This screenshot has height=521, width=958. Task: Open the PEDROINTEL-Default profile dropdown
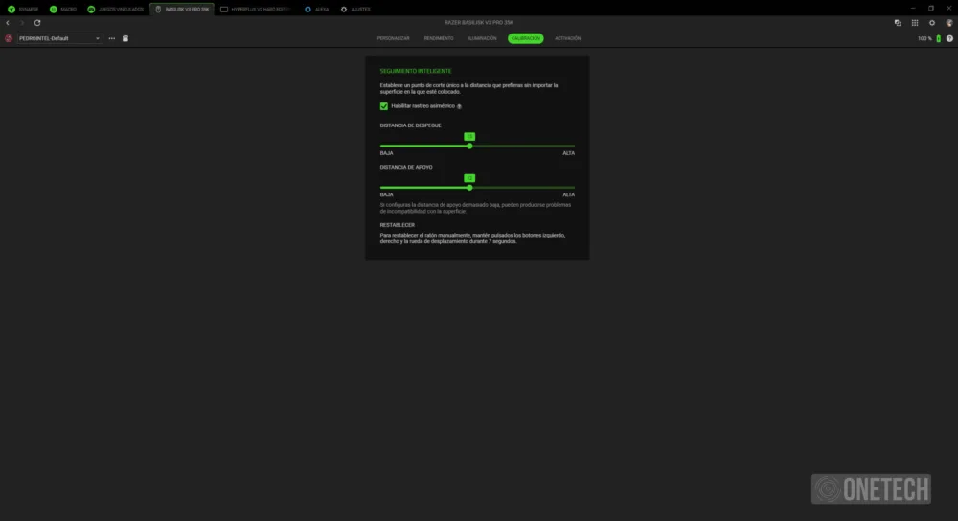[x=59, y=38]
